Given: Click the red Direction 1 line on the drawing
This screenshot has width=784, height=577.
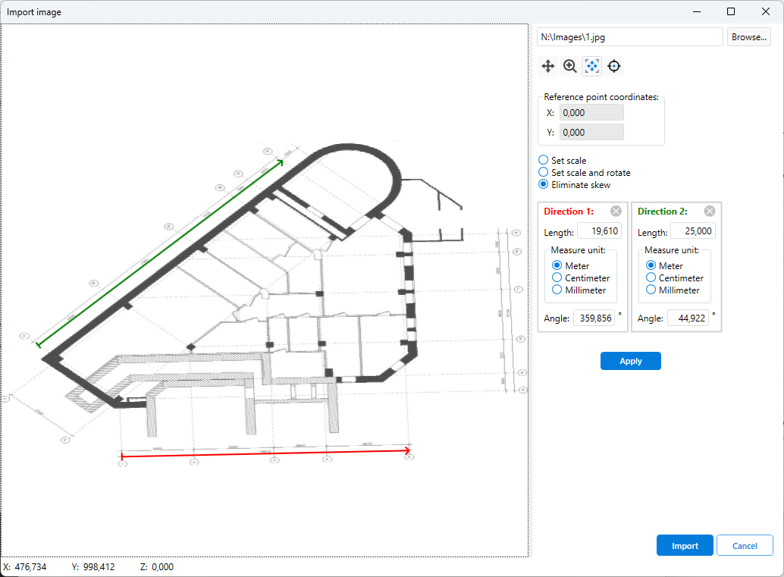Looking at the screenshot, I should tap(265, 451).
